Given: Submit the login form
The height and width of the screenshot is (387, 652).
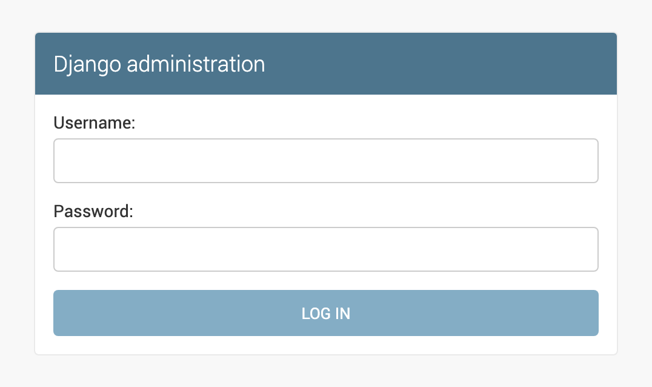Looking at the screenshot, I should point(326,313).
